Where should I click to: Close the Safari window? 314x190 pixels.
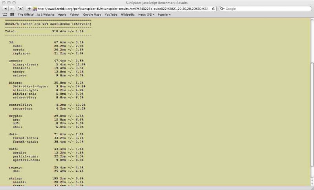tap(4, 3)
